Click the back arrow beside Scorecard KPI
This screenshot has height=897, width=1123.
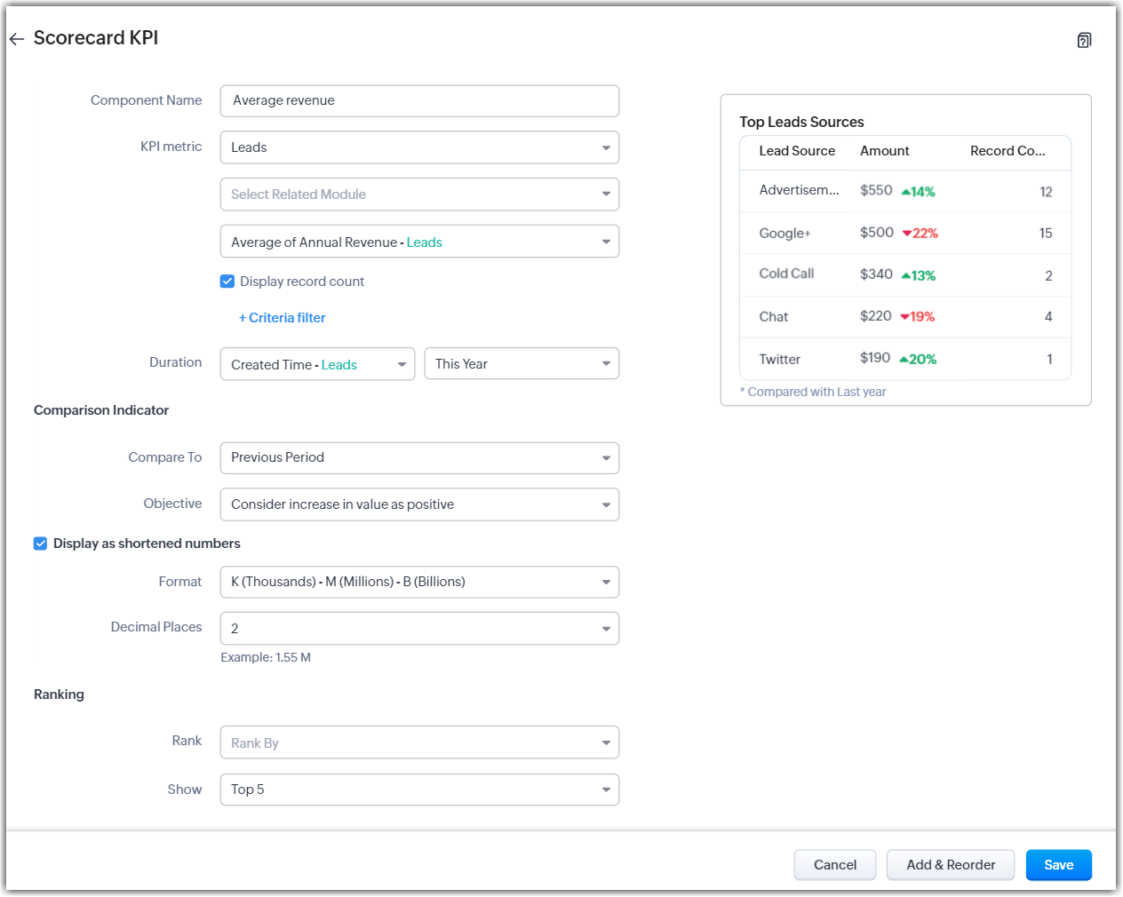(x=16, y=39)
